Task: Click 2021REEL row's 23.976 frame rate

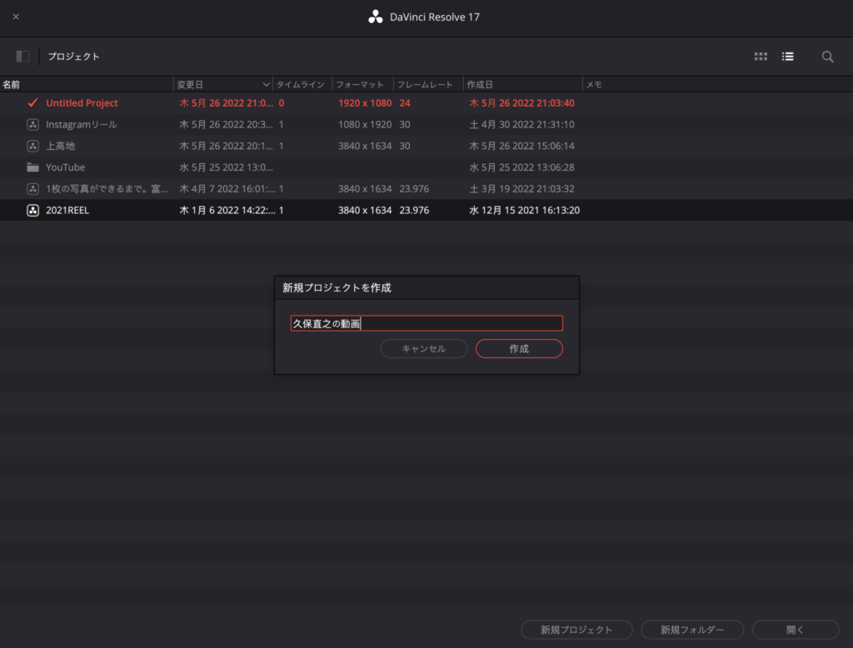Action: [x=414, y=210]
